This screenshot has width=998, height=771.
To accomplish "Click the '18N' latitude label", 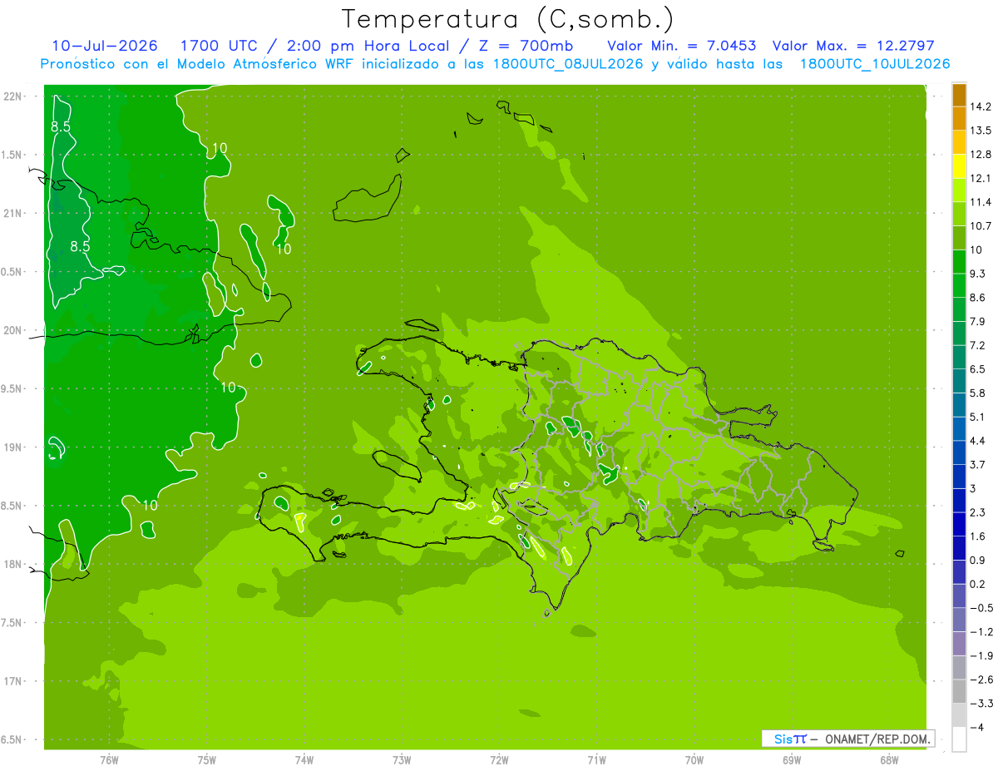I will click(x=13, y=564).
